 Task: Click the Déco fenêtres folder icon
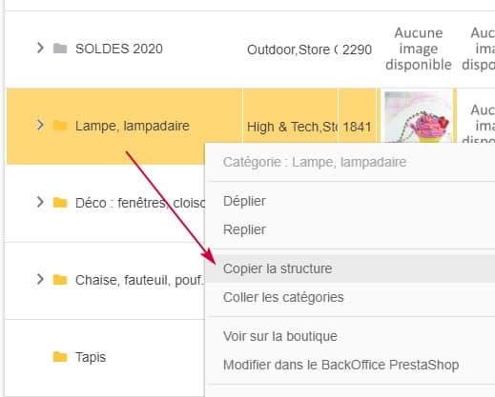click(x=60, y=203)
